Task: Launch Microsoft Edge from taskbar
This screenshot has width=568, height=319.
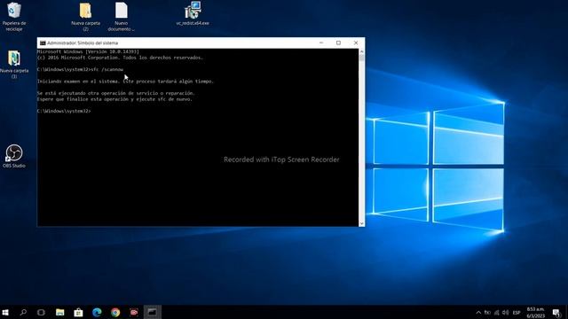Action: [97, 312]
